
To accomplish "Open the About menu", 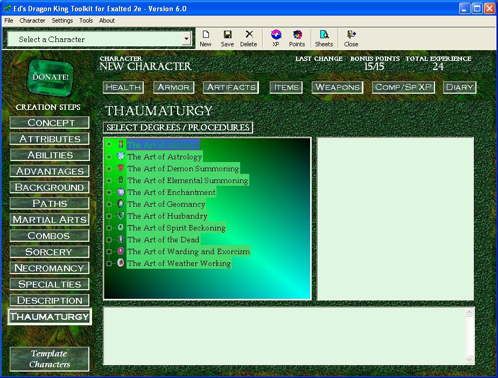I will click(x=107, y=20).
